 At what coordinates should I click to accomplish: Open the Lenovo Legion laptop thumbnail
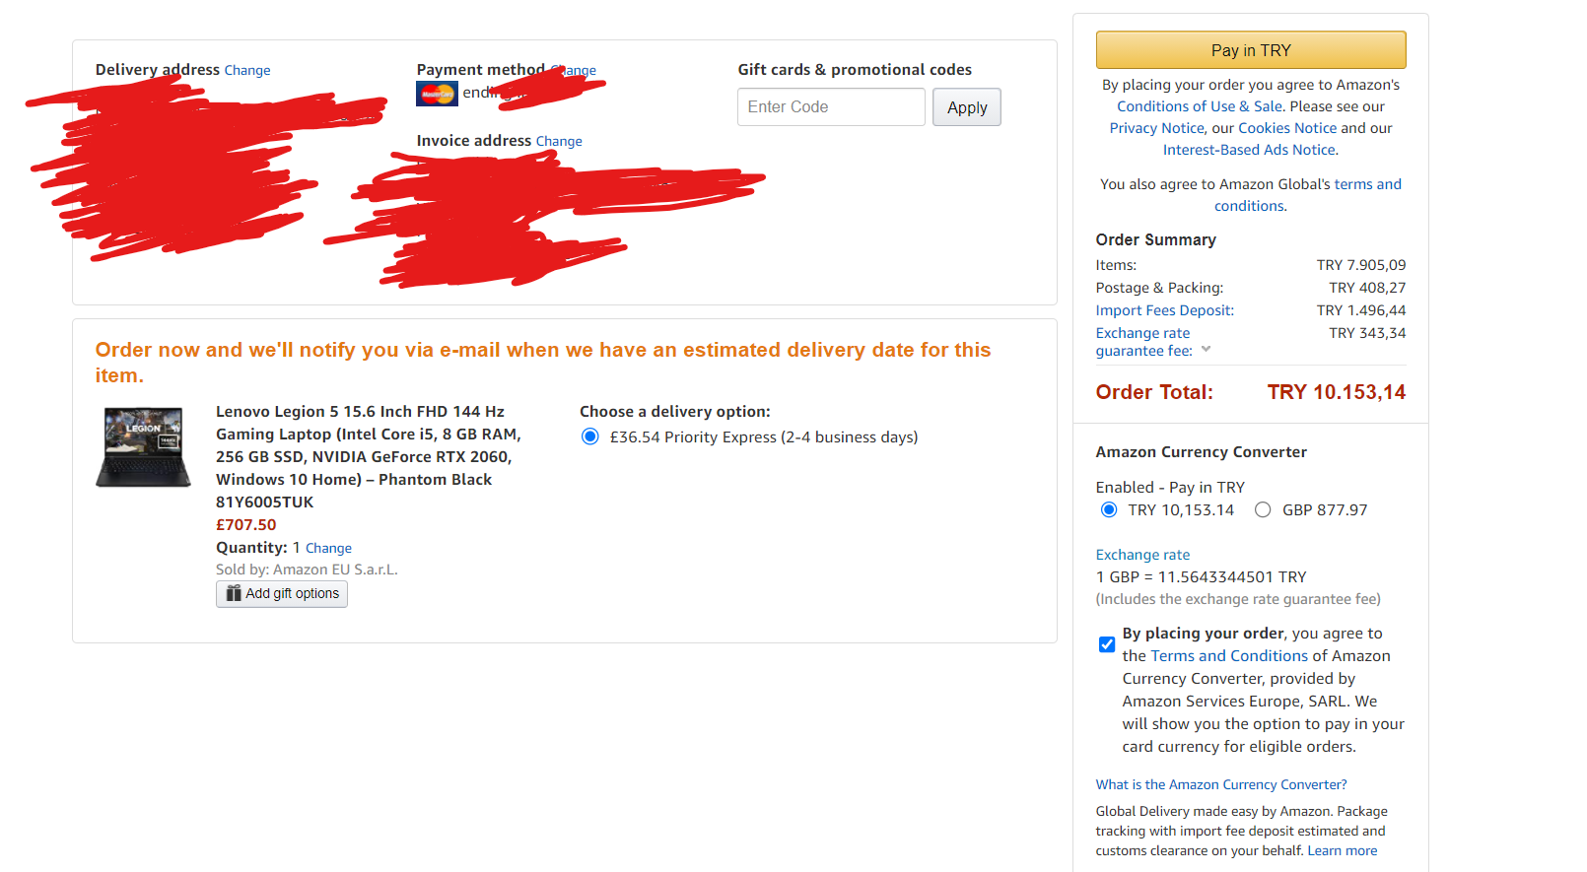coord(143,447)
